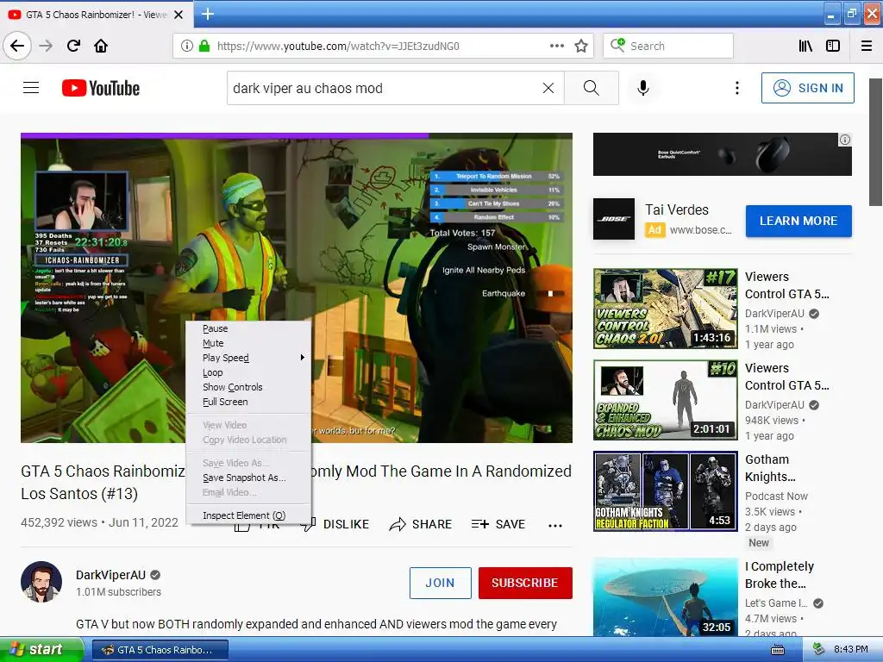Reload the current page
This screenshot has height=662, width=883.
coord(74,46)
